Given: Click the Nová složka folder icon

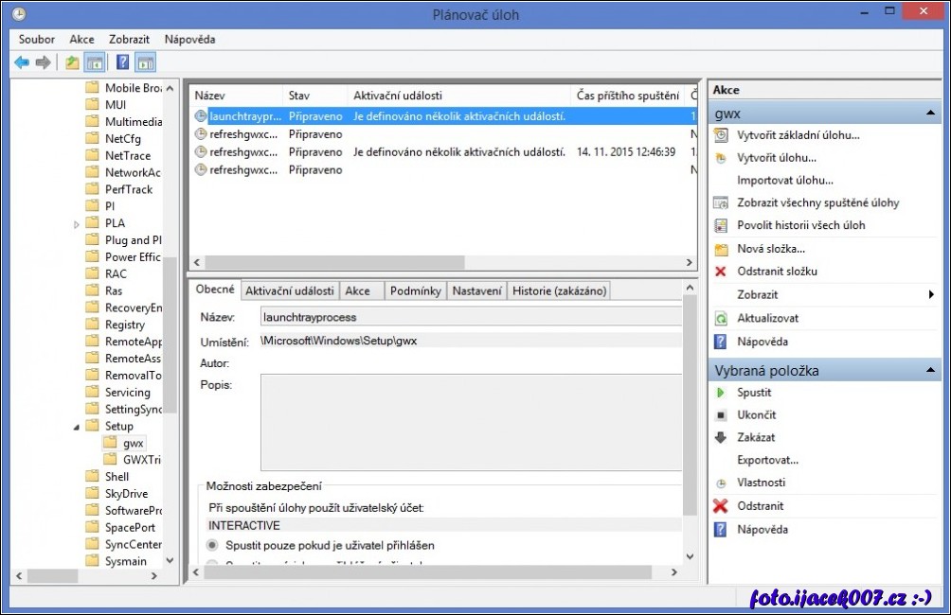Looking at the screenshot, I should click(720, 249).
